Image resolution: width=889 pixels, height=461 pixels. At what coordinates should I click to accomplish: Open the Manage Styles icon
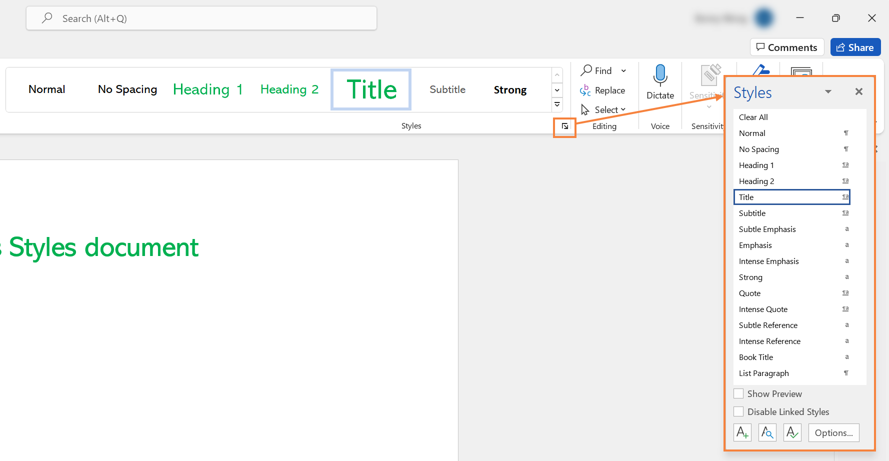tap(792, 432)
